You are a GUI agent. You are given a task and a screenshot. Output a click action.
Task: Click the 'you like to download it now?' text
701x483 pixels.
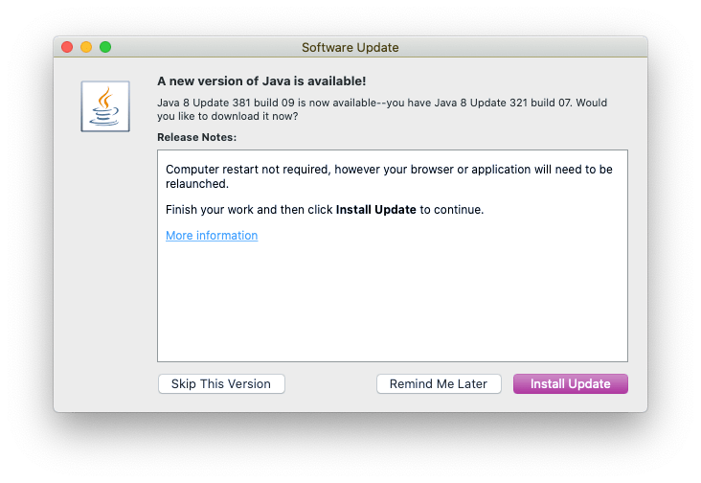[x=227, y=116]
